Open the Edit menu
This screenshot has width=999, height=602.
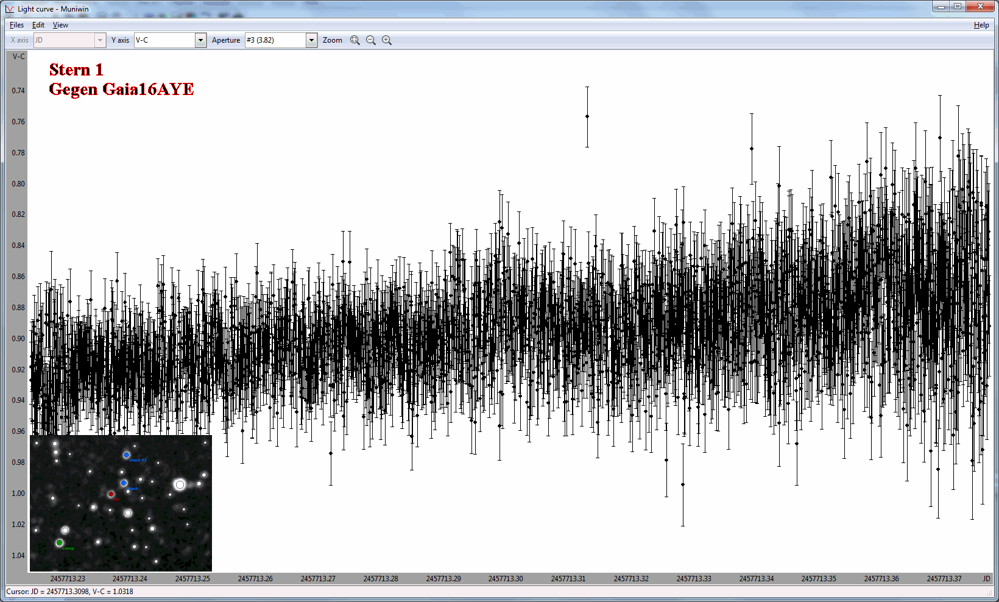point(38,25)
